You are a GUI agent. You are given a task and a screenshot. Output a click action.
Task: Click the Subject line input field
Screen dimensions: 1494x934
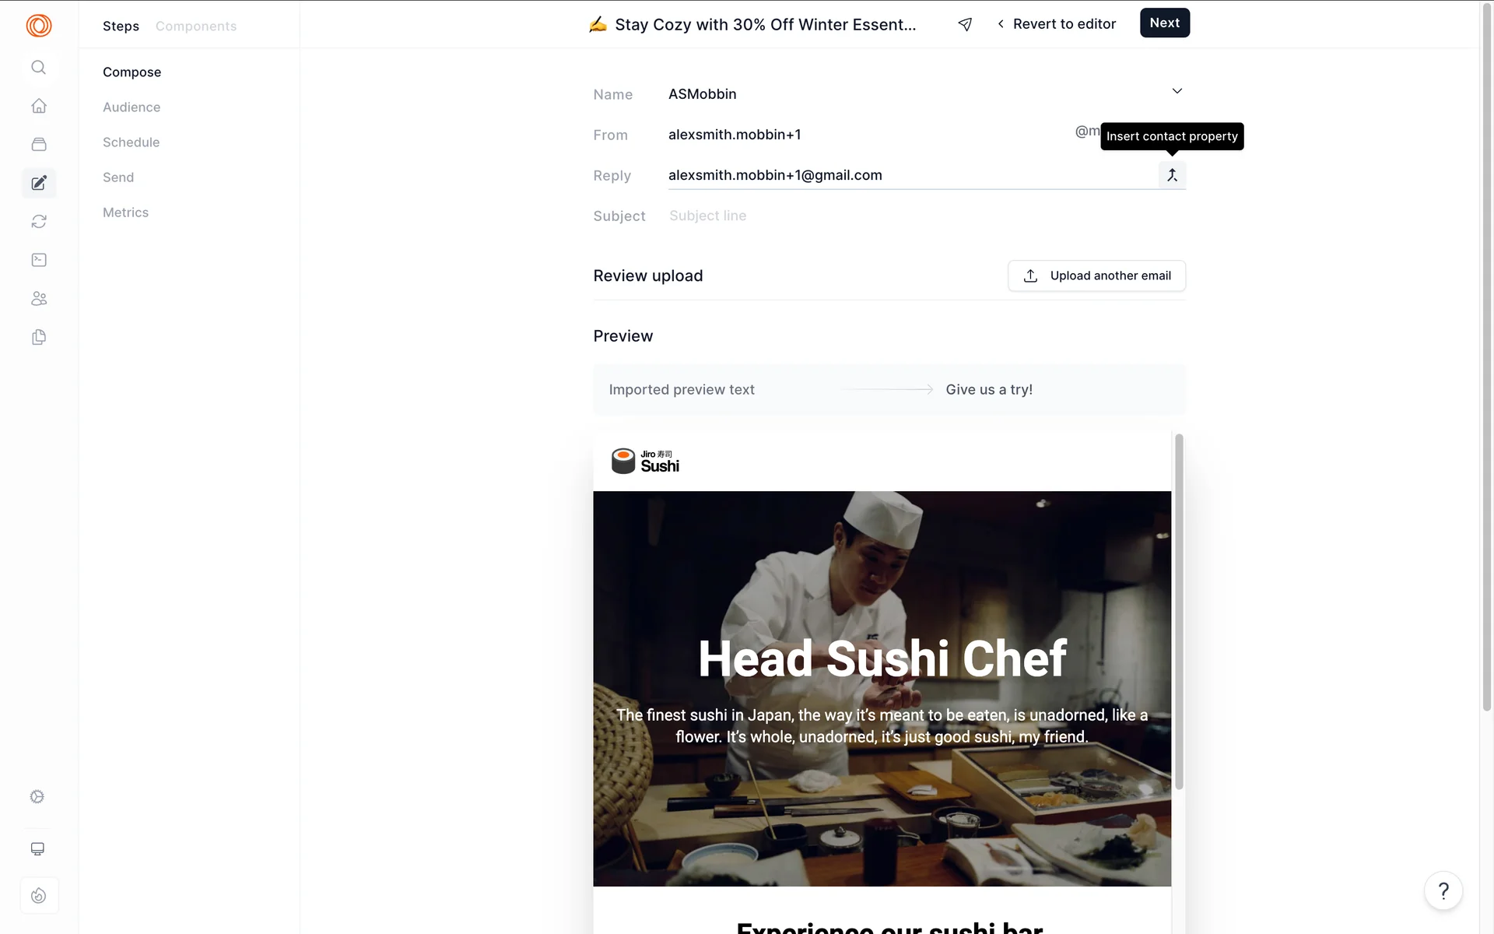926,216
